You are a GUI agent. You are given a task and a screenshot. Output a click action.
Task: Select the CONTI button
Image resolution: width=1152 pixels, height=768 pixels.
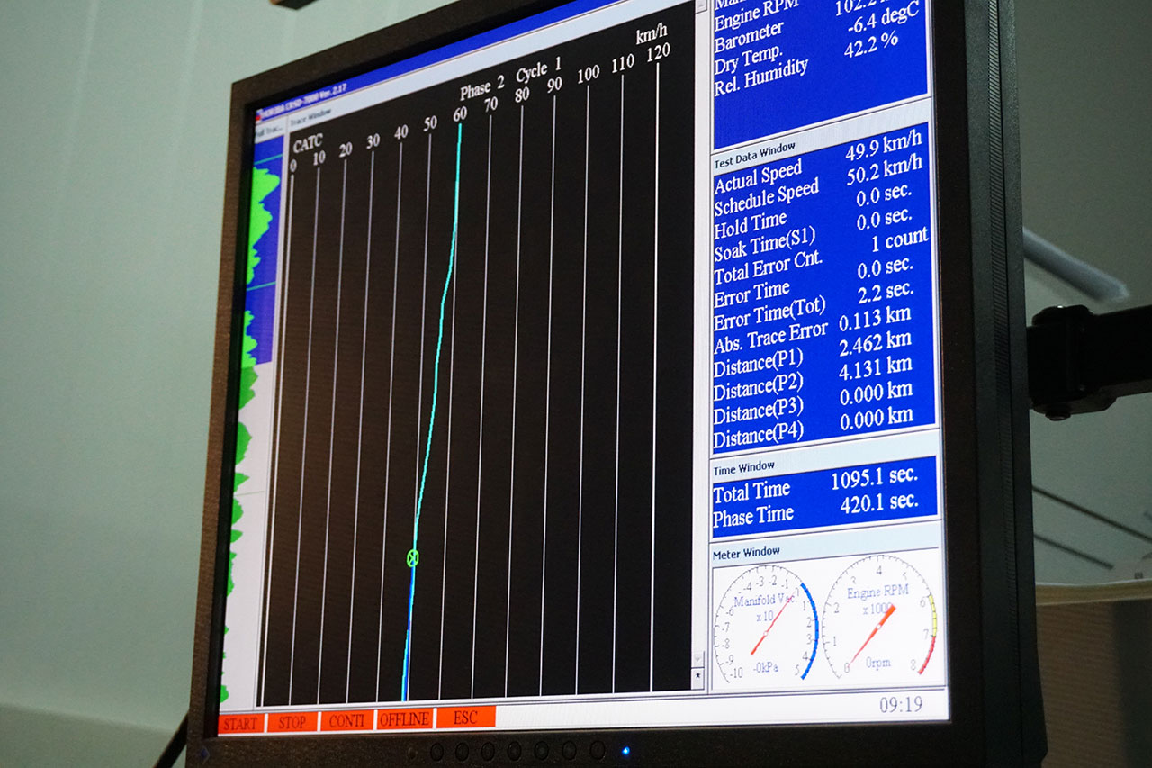[x=346, y=720]
